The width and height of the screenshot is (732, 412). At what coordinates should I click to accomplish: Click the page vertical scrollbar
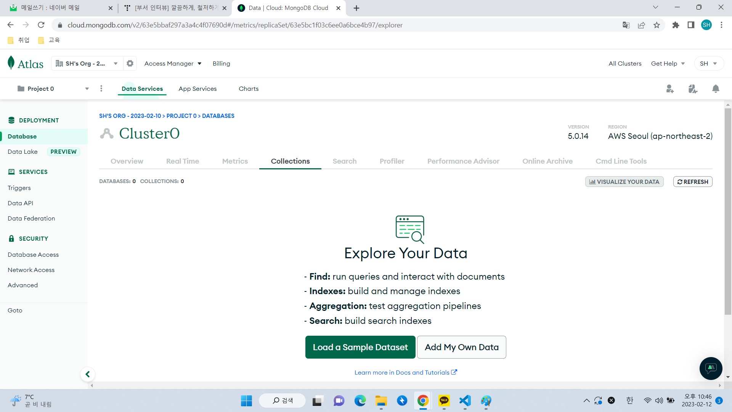(728, 212)
